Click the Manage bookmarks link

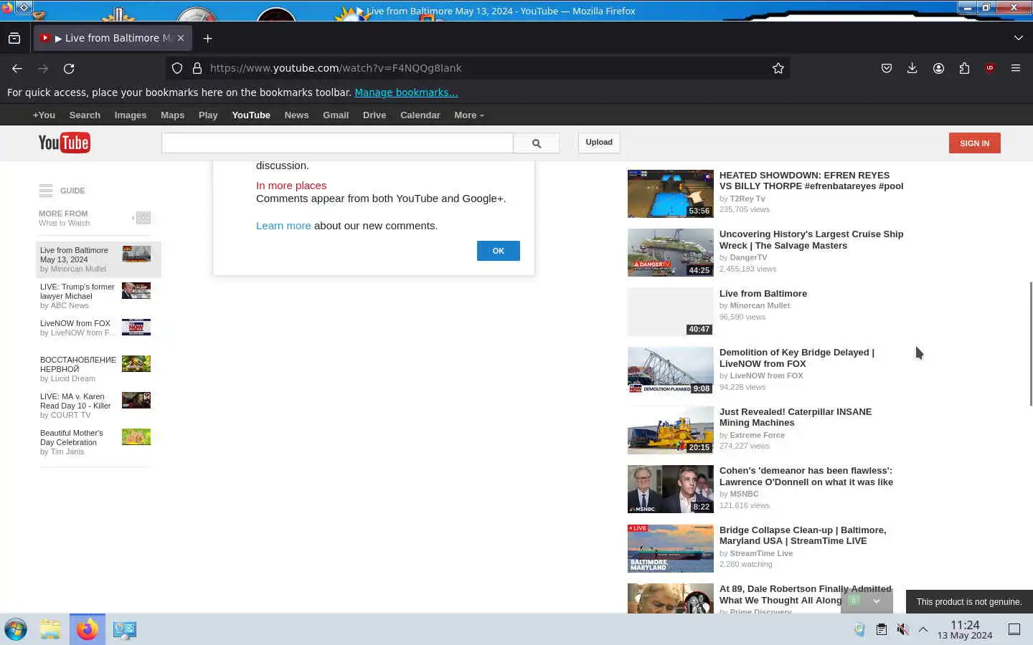point(406,92)
